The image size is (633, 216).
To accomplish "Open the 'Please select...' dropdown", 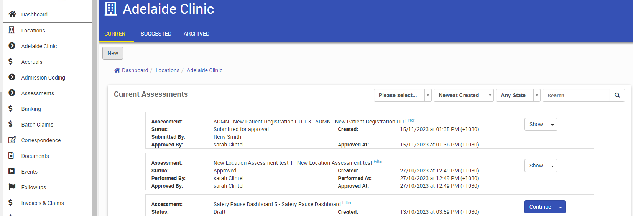I will (402, 95).
